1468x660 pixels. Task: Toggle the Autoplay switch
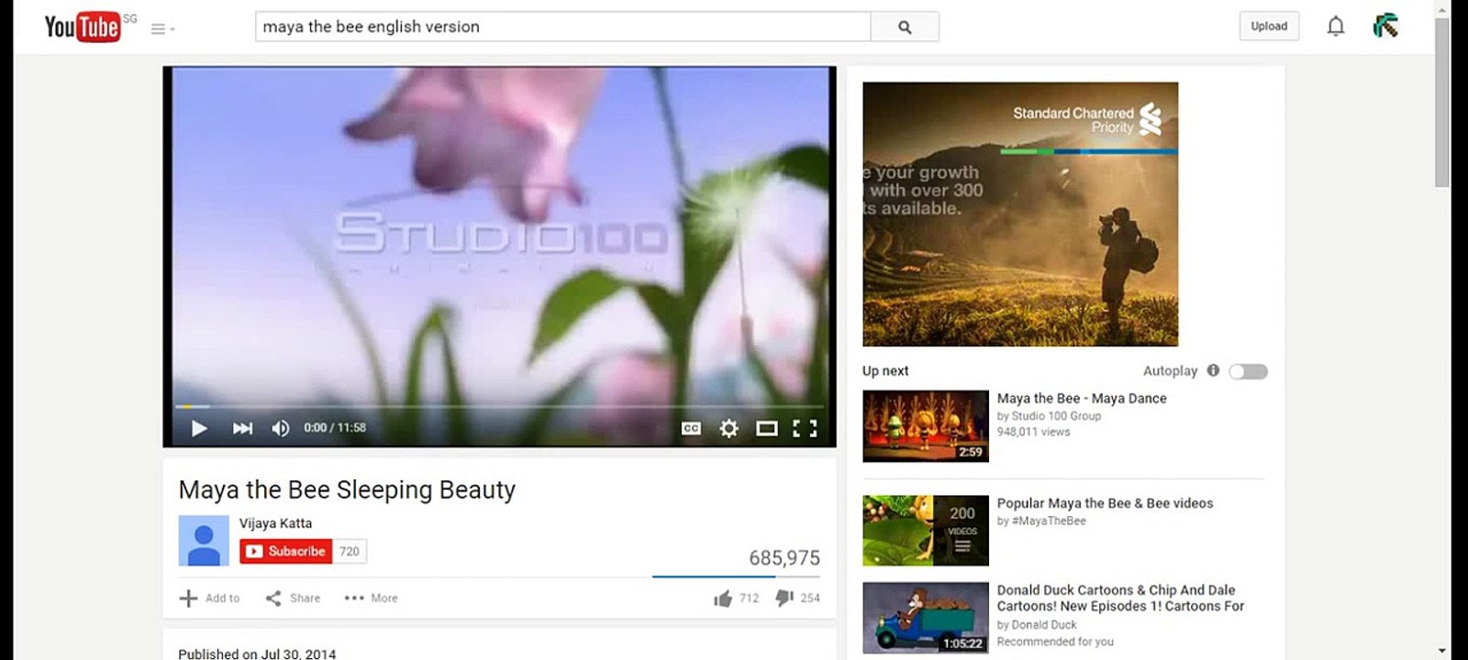1249,371
